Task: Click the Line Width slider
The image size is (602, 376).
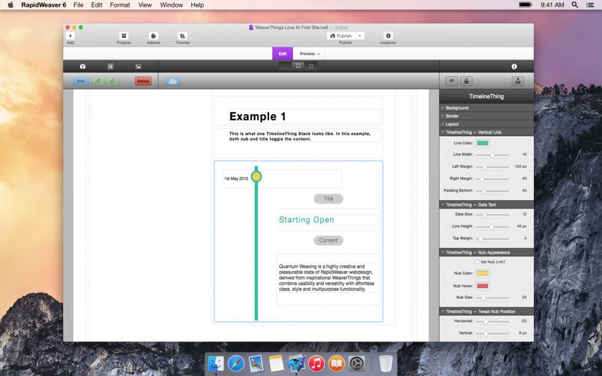Action: pos(492,155)
